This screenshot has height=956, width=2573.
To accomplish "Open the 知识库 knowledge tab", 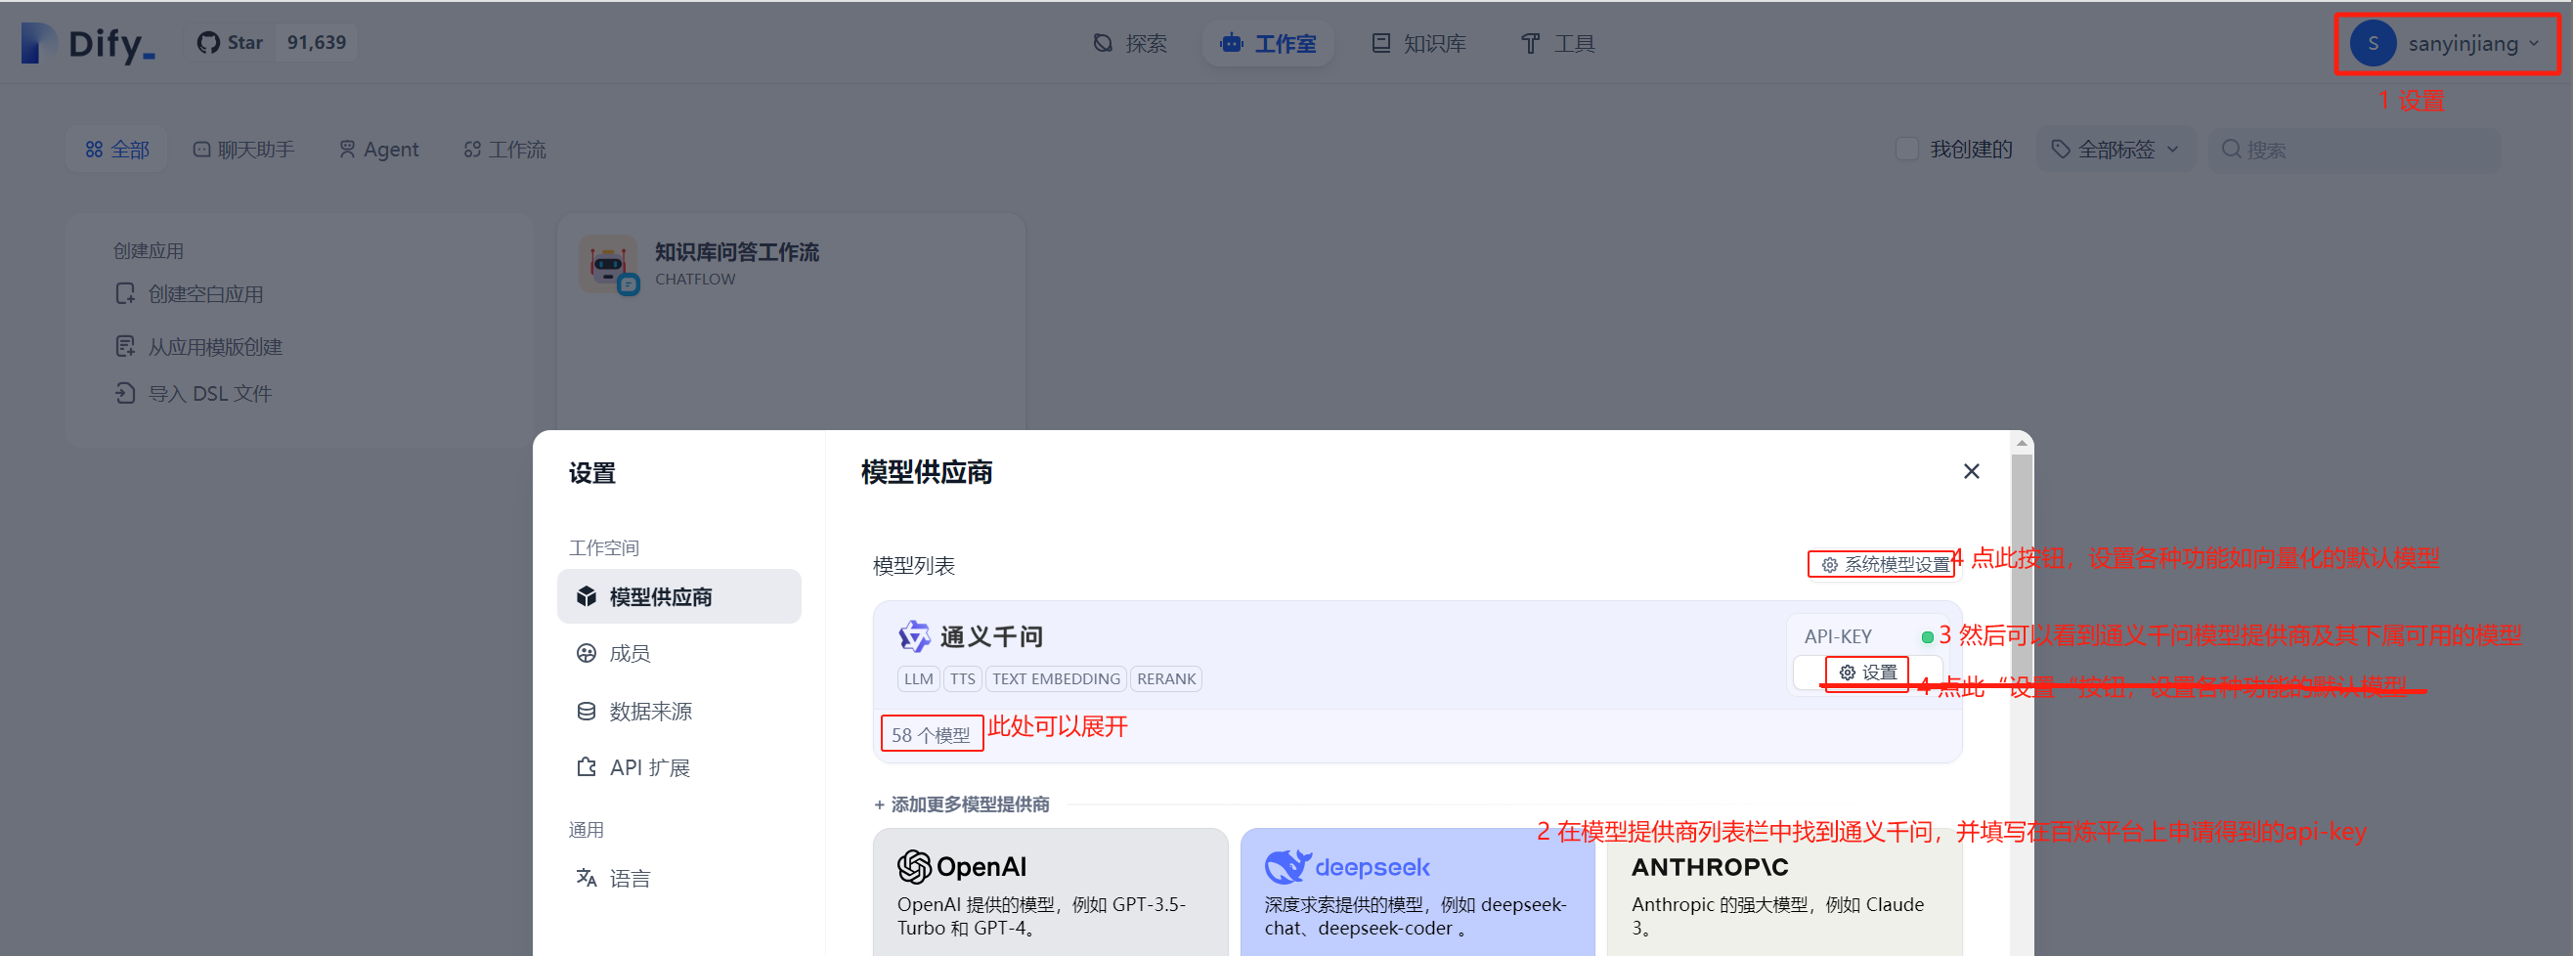I will [x=1418, y=43].
